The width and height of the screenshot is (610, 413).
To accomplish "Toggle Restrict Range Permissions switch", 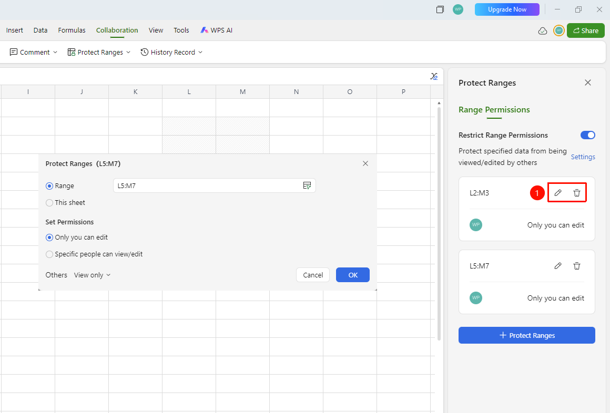I will point(588,135).
